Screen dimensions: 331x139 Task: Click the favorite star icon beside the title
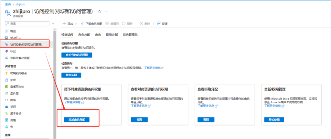(100, 12)
